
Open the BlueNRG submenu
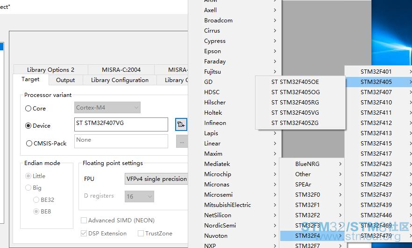click(312, 164)
